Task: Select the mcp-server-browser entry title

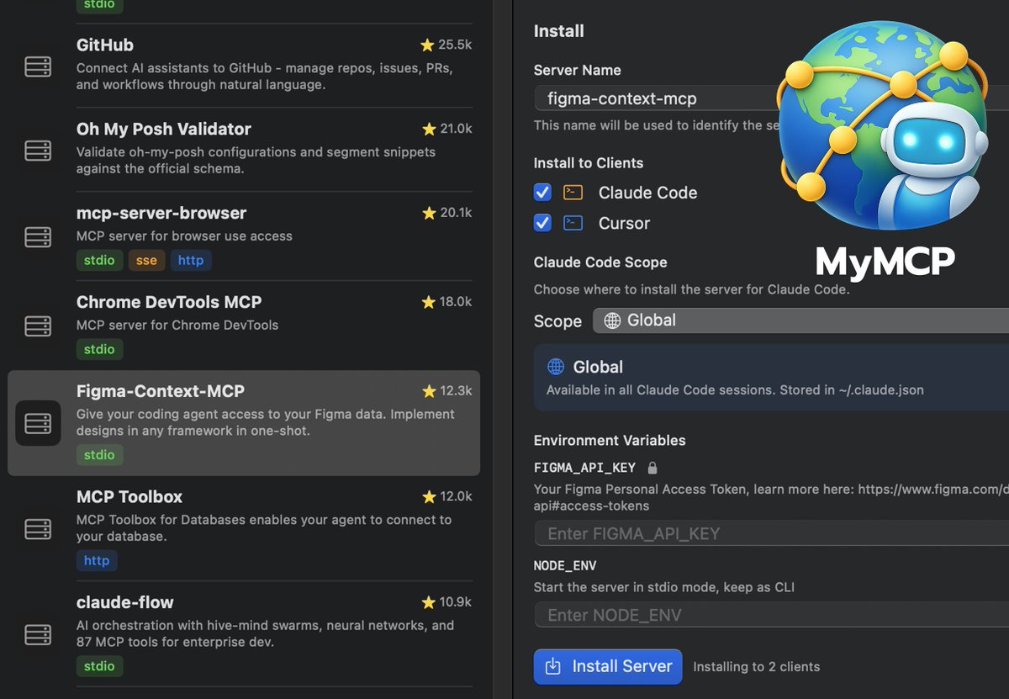Action: [x=161, y=213]
